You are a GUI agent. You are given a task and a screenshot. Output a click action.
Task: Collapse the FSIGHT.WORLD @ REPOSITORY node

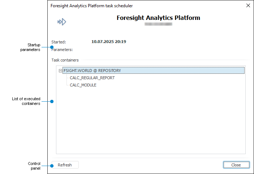(60, 71)
